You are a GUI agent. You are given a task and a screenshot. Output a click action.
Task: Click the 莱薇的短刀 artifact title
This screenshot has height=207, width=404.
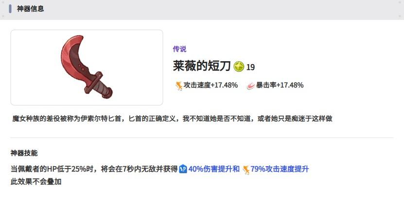[x=201, y=66]
